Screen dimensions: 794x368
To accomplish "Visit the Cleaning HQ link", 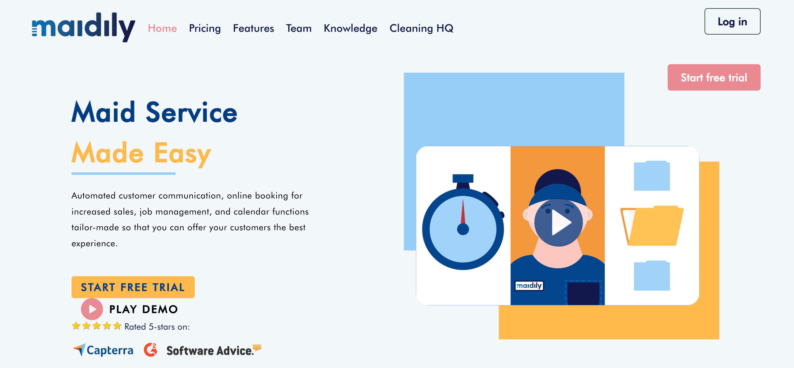I will (421, 28).
